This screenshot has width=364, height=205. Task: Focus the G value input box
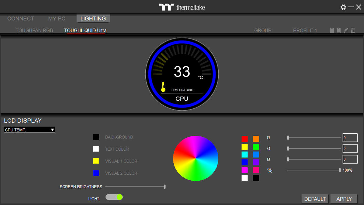click(x=350, y=149)
